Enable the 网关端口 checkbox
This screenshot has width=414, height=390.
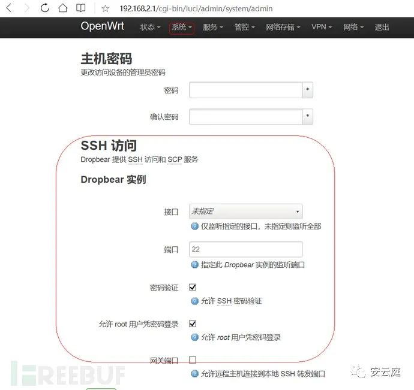click(193, 359)
